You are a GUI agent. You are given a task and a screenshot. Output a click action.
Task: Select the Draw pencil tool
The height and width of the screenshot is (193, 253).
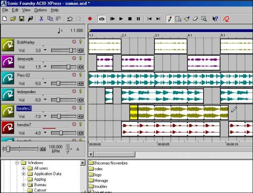(170, 19)
